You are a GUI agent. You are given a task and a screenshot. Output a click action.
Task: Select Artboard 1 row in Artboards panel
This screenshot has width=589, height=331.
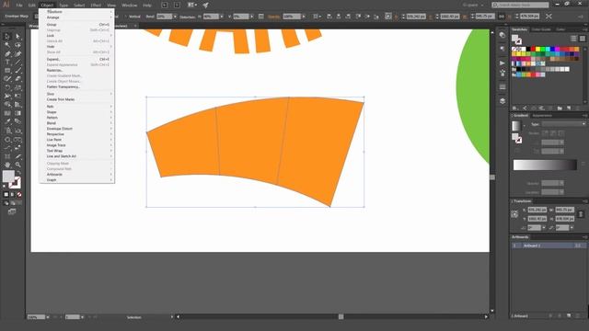(548, 245)
